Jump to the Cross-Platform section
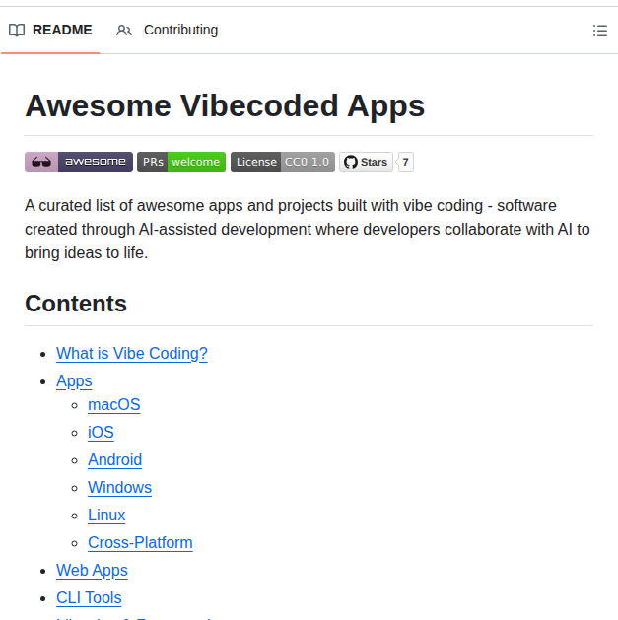The height and width of the screenshot is (620, 618). coord(140,543)
